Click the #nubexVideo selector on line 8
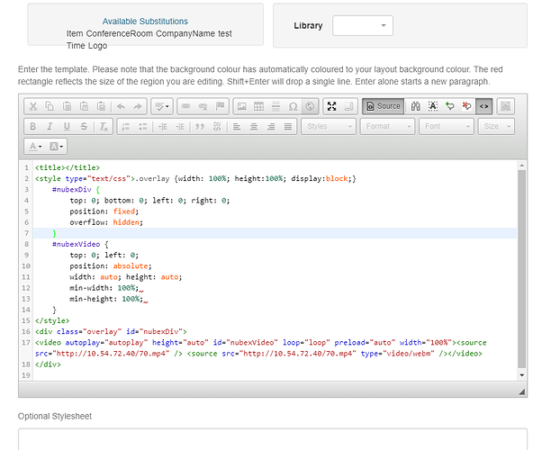This screenshot has width=542, height=450. point(76,244)
